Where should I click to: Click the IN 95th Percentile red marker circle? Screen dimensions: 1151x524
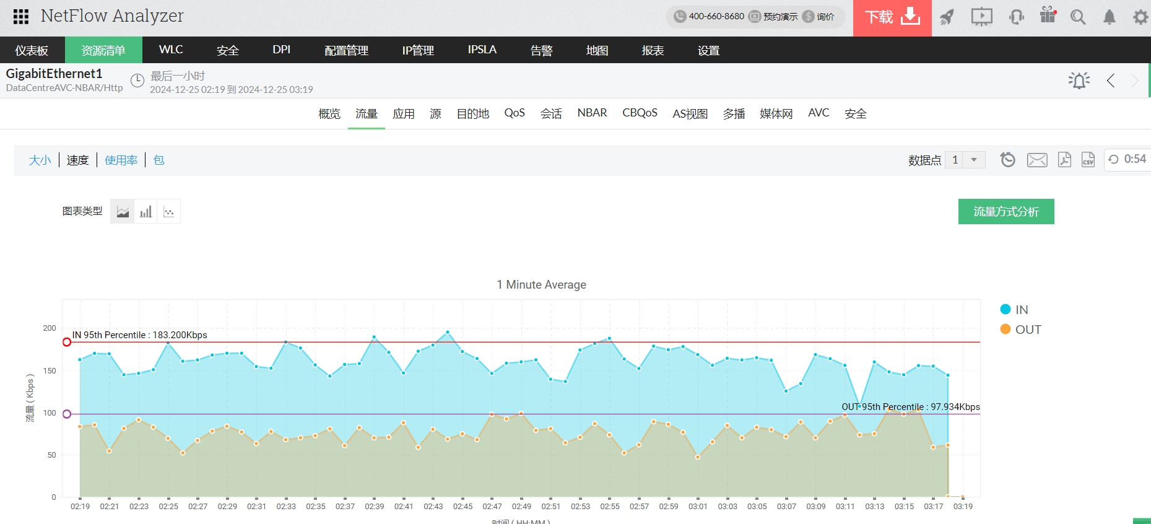[67, 342]
